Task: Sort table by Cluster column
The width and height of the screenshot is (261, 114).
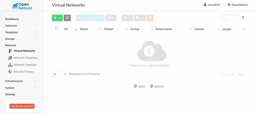Action: click(200, 29)
